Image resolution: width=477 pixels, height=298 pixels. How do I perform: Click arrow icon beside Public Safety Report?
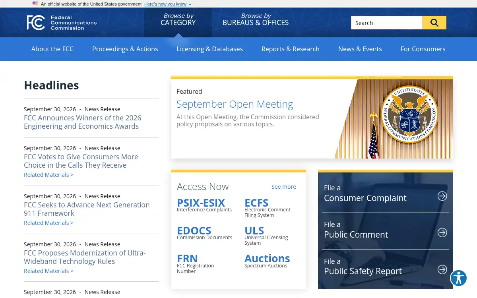point(442,269)
